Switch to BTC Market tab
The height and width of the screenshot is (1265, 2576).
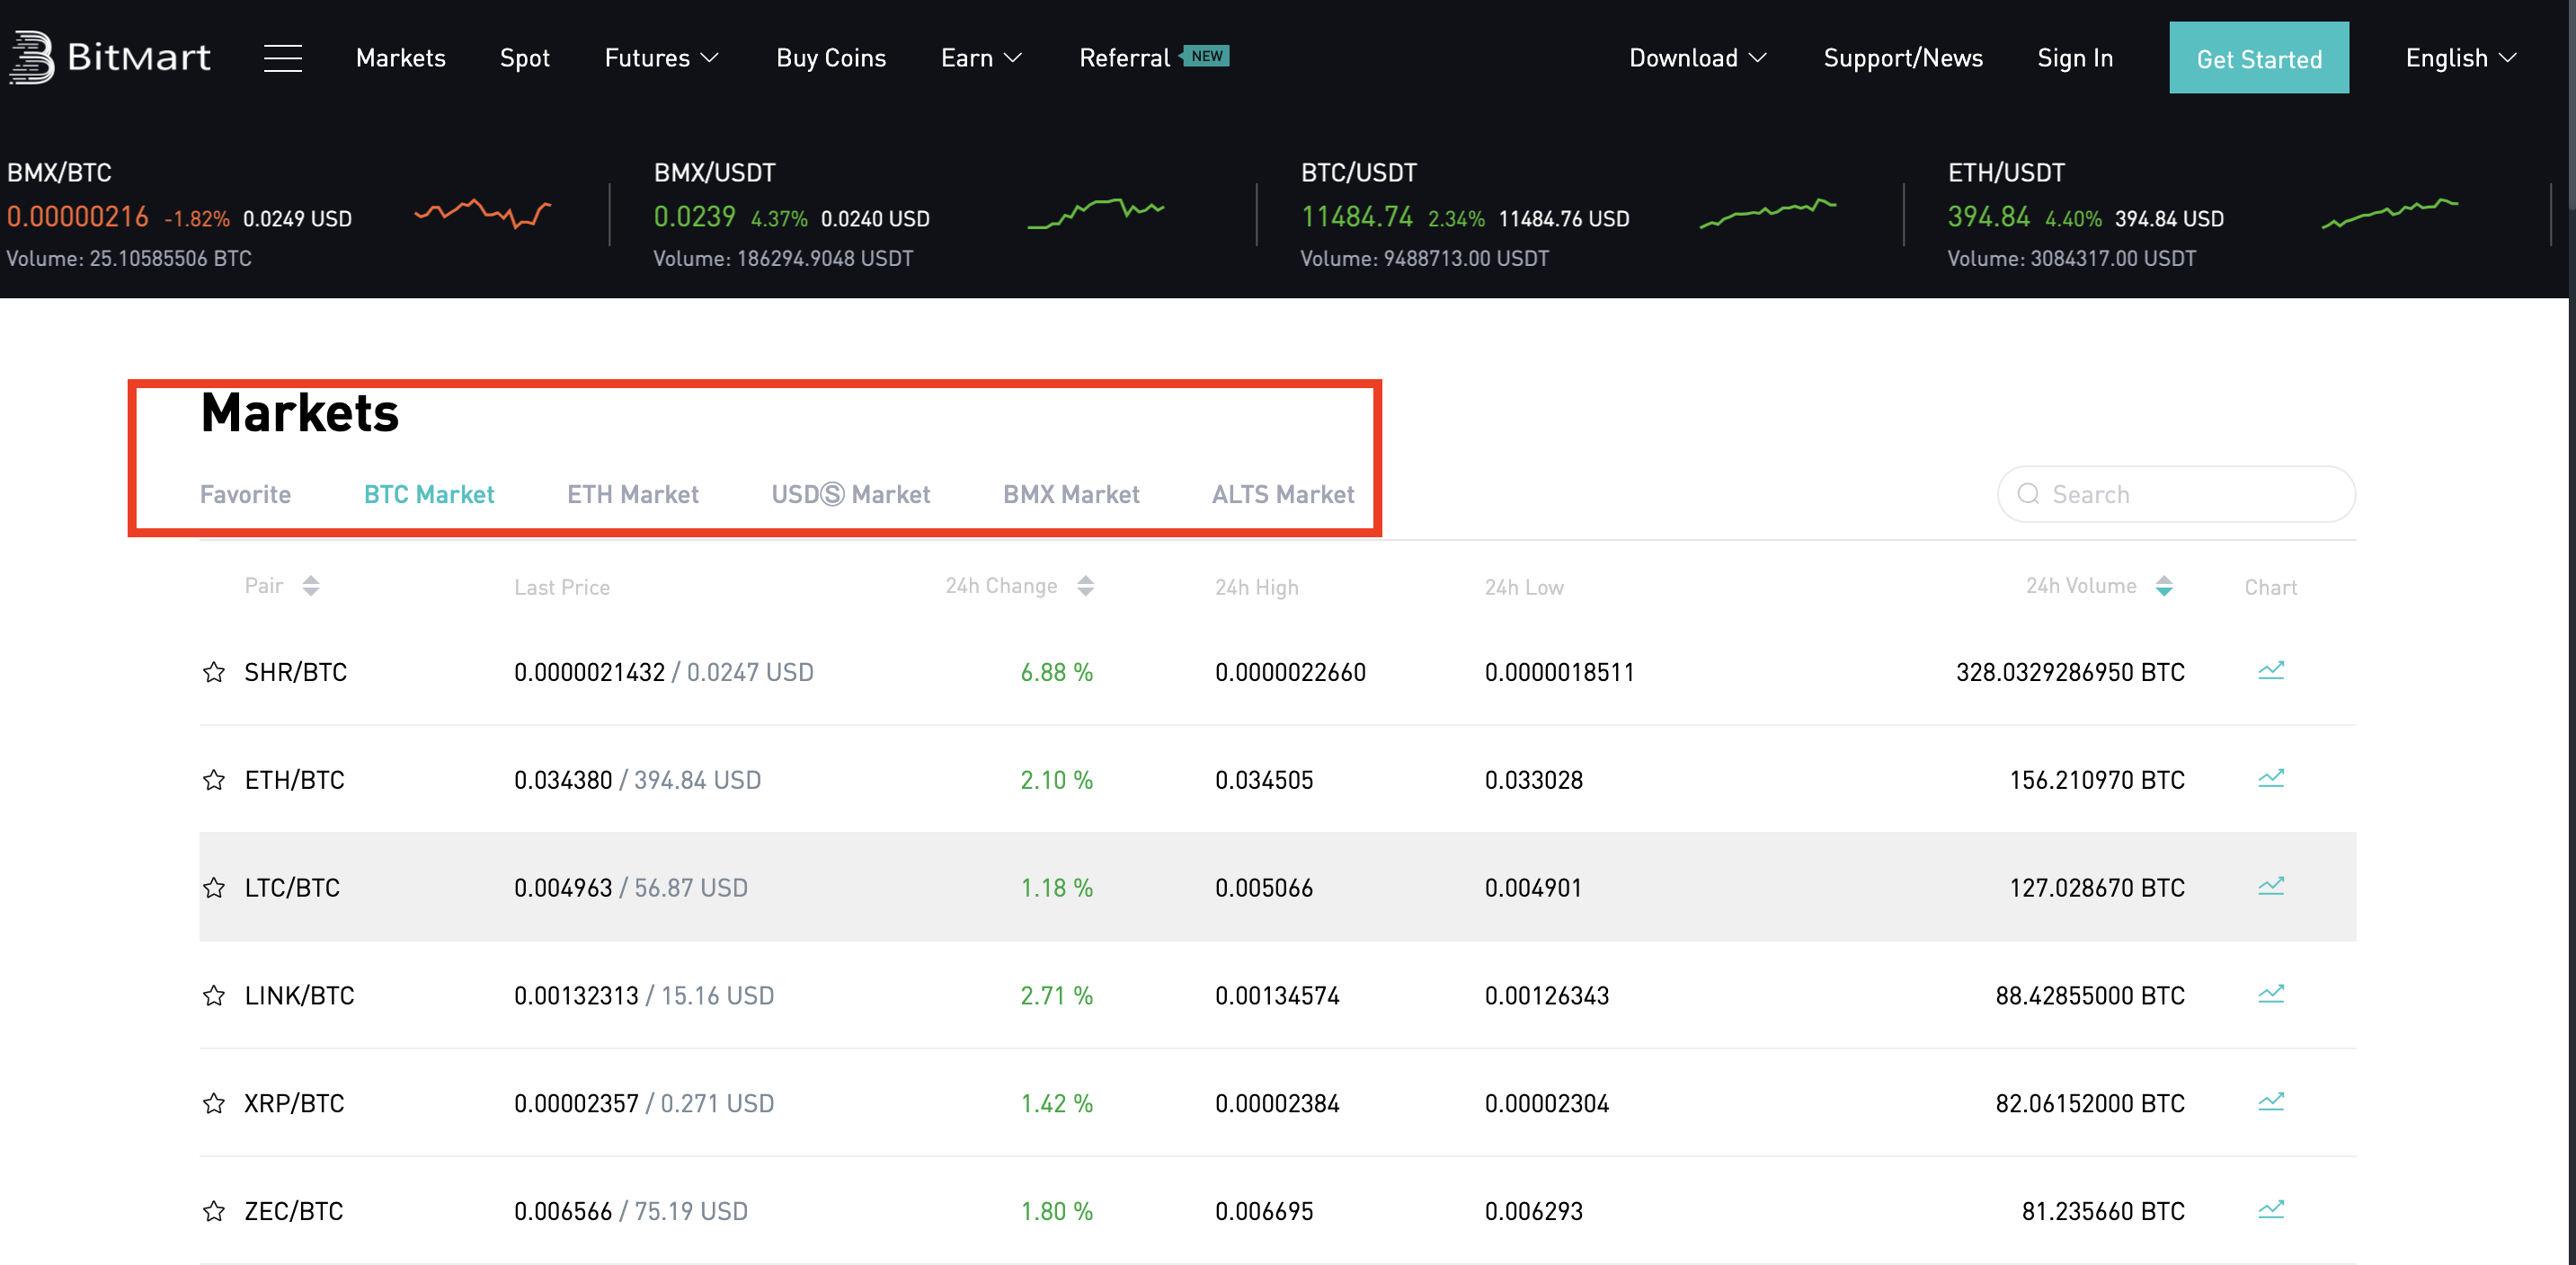tap(429, 495)
